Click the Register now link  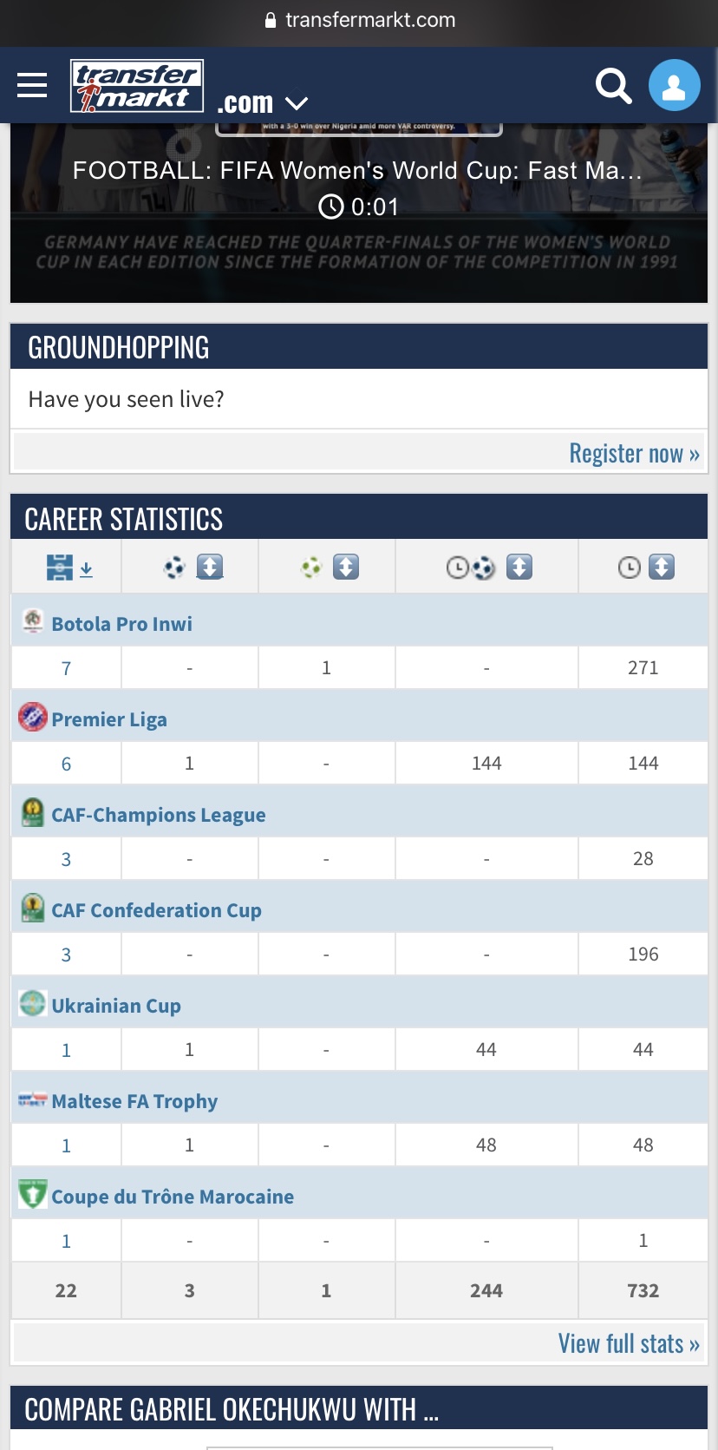(634, 453)
